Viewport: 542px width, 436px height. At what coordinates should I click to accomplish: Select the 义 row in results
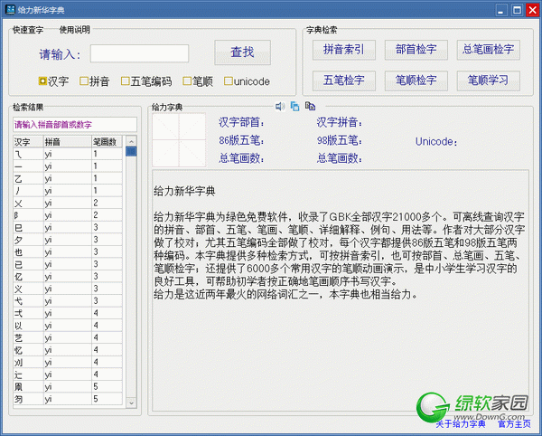[x=68, y=289]
